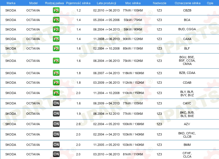Click production years 11.2008 -> 06.2013

(106, 39)
